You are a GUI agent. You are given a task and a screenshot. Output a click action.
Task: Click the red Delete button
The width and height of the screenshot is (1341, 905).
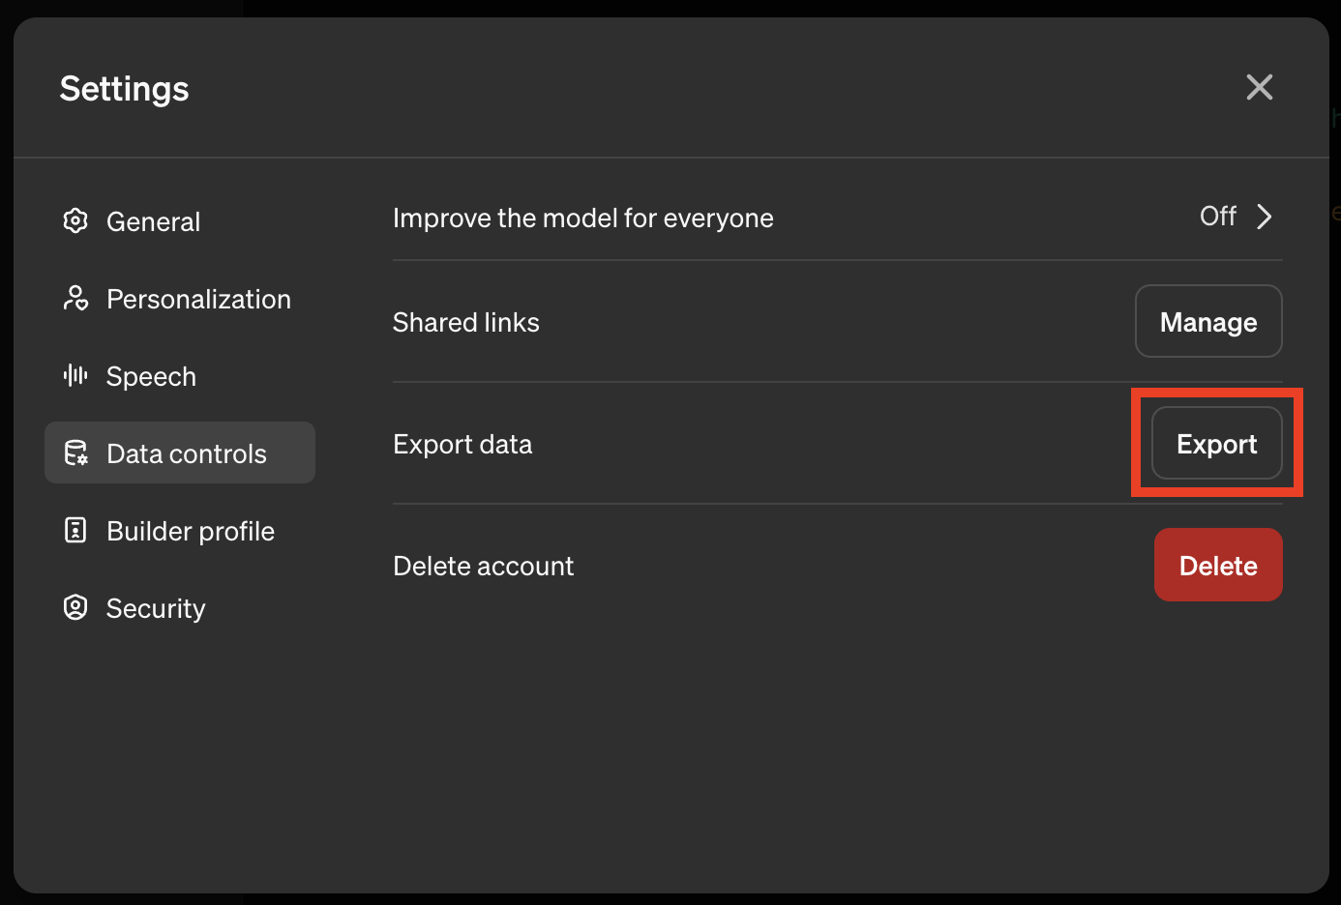pyautogui.click(x=1218, y=565)
